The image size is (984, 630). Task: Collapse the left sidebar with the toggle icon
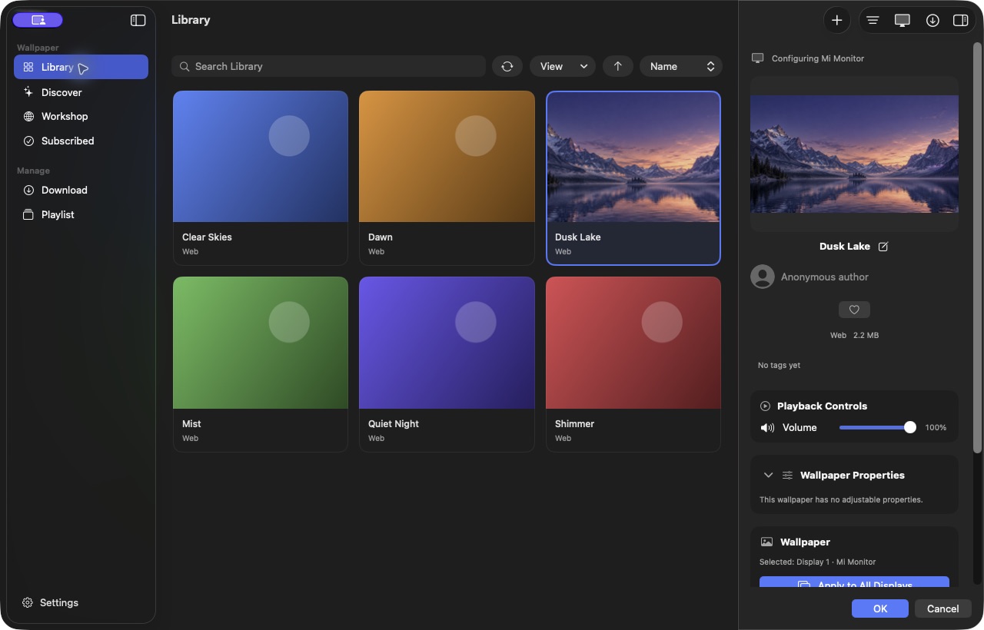[138, 21]
